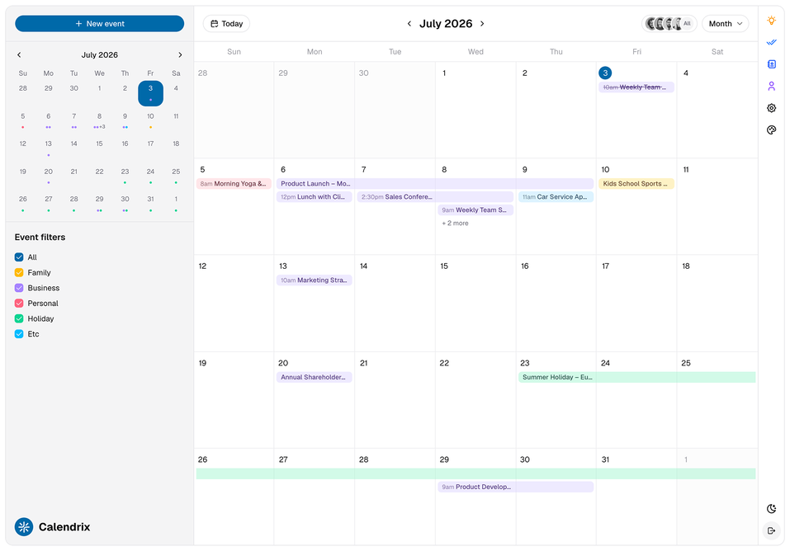Click the Today button

click(x=226, y=24)
